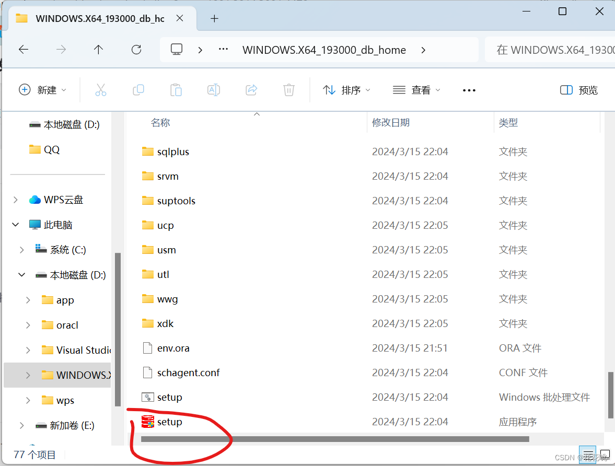
Task: Click the This PC monitor icon in address bar
Action: coord(177,50)
